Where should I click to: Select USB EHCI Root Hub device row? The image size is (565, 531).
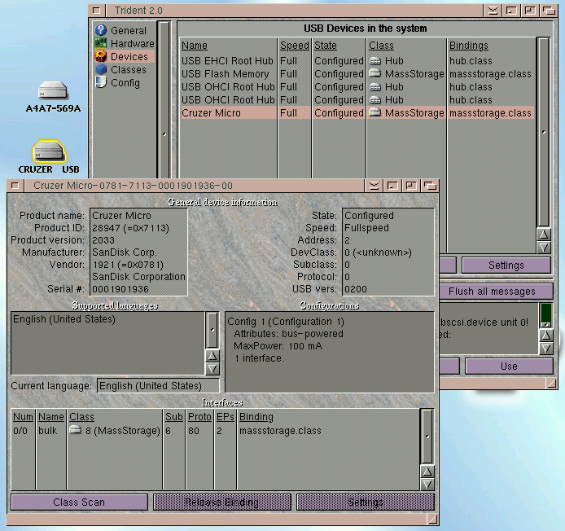(357, 60)
